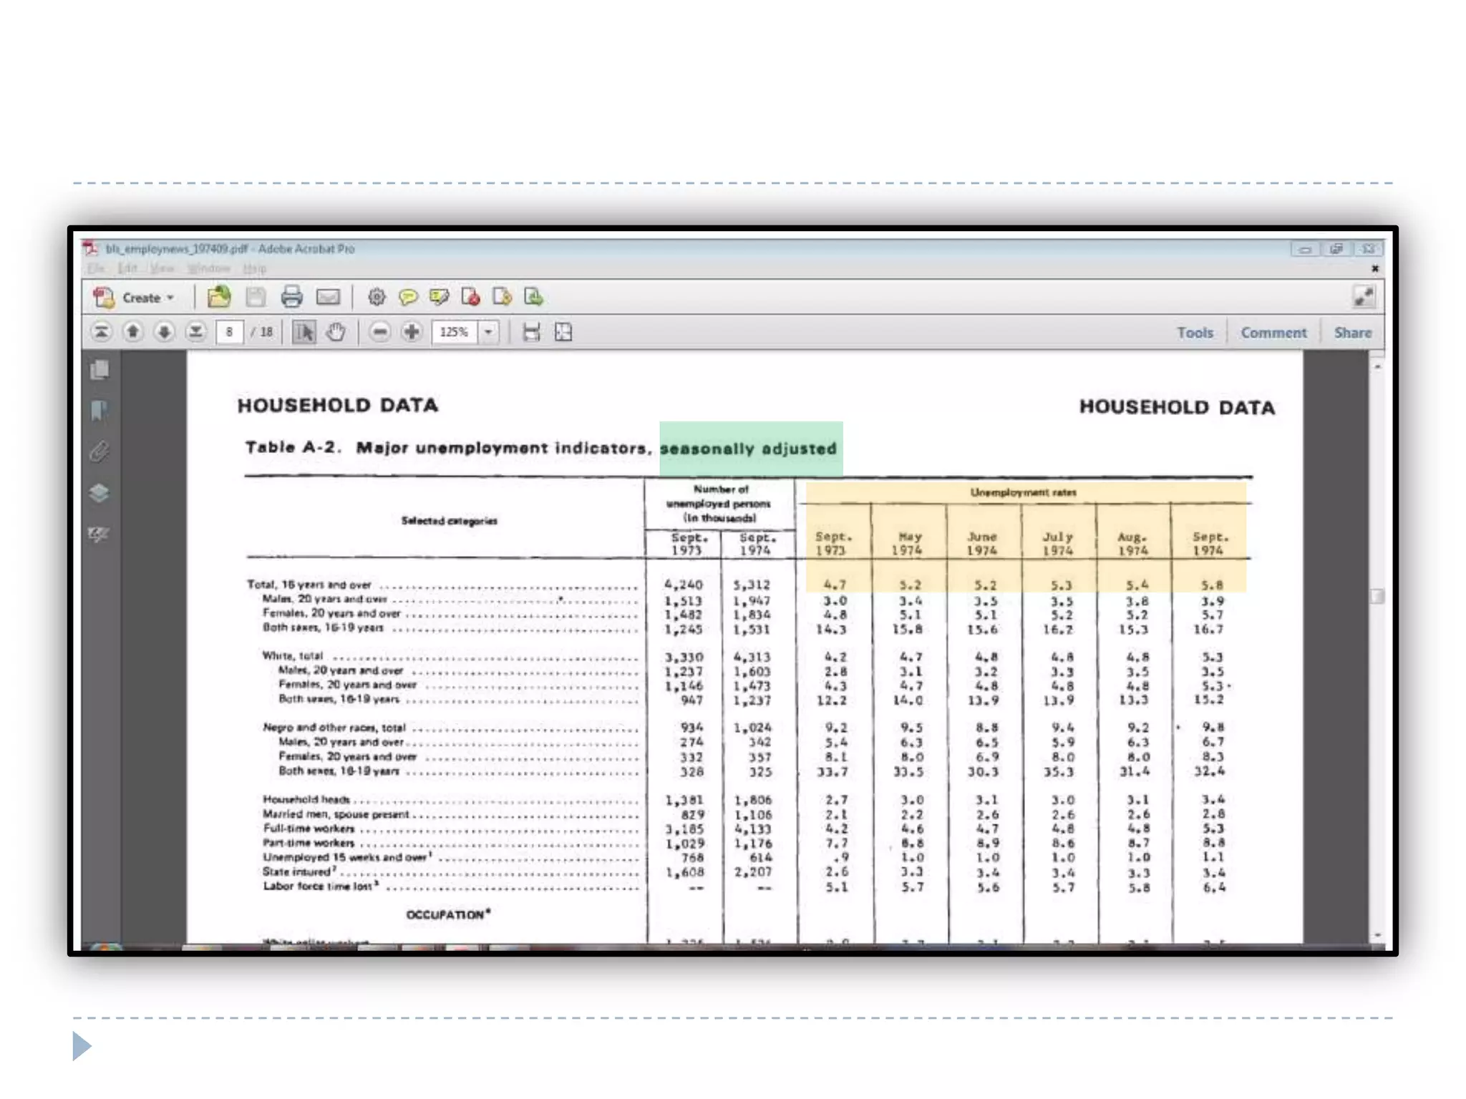Zoom out with the minus button
Image resolution: width=1466 pixels, height=1099 pixels.
click(x=380, y=332)
